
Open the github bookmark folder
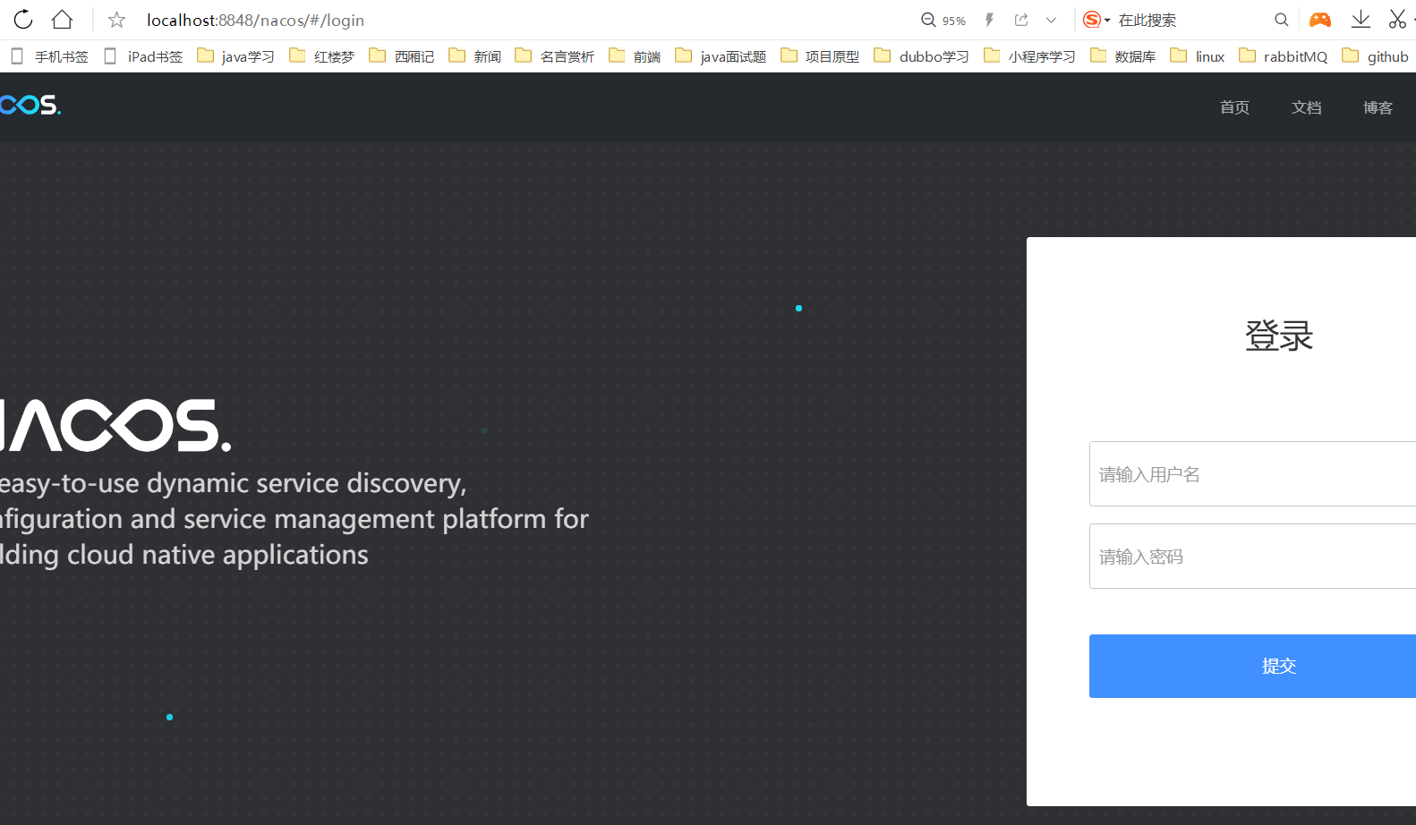point(1376,56)
